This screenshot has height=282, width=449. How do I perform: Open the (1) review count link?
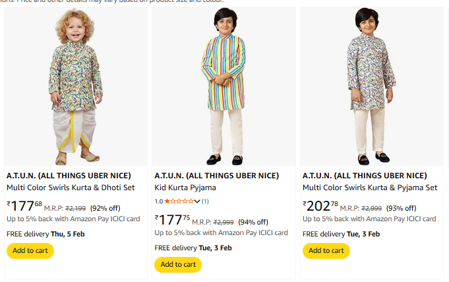205,201
